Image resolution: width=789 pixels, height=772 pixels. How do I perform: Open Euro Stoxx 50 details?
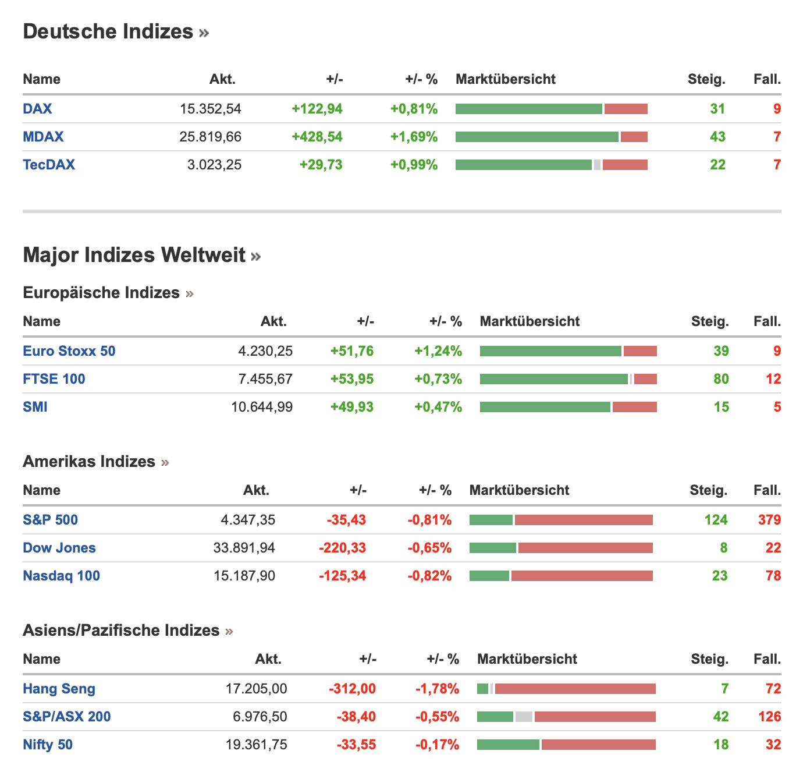(69, 351)
